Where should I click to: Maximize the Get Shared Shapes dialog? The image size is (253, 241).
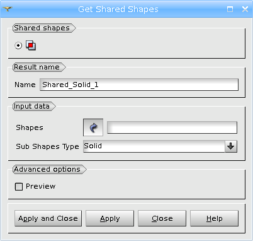230,9
